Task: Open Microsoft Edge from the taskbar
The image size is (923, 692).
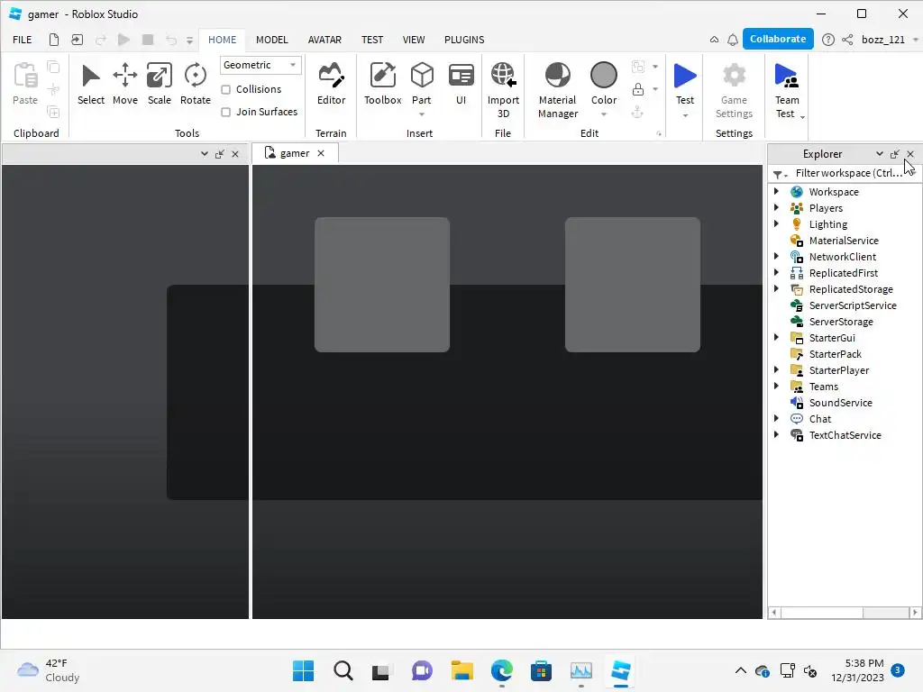Action: click(x=501, y=670)
